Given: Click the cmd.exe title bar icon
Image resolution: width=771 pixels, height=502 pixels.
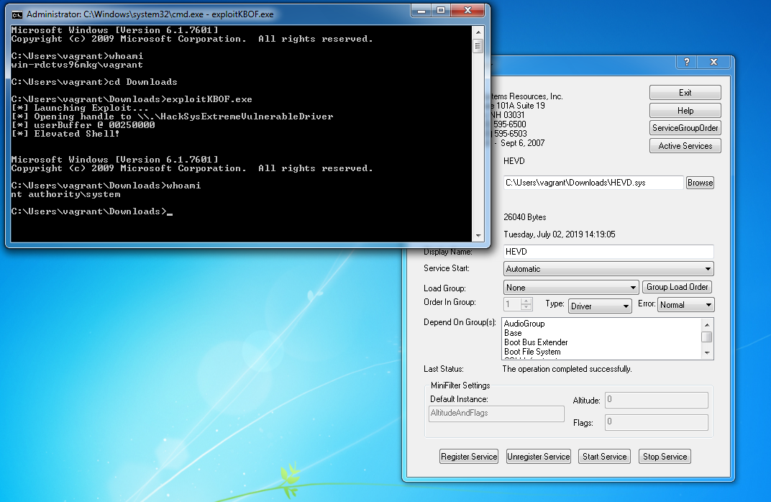Looking at the screenshot, I should click(17, 14).
